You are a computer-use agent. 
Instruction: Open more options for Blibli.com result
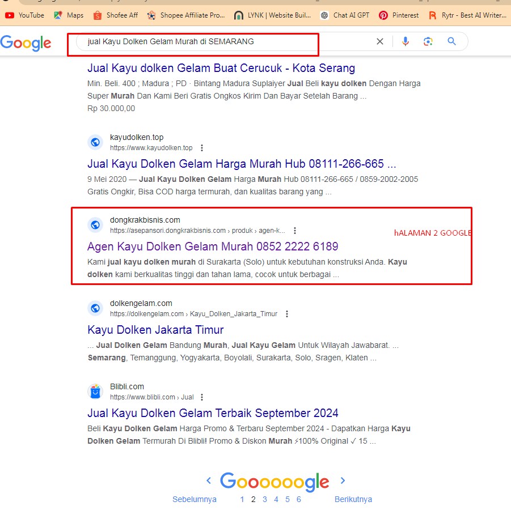pyautogui.click(x=202, y=397)
